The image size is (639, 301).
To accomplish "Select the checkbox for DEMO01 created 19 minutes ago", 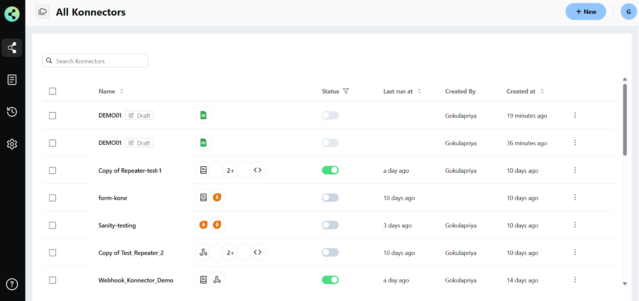I will click(x=52, y=116).
